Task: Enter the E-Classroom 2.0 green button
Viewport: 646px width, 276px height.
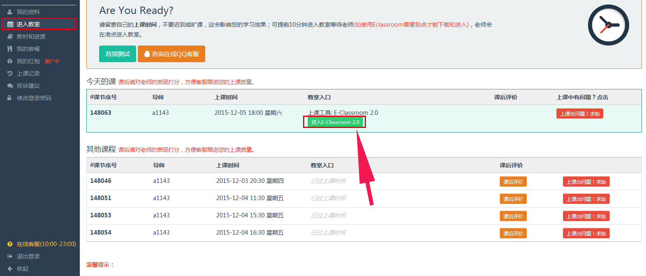Action: 335,122
